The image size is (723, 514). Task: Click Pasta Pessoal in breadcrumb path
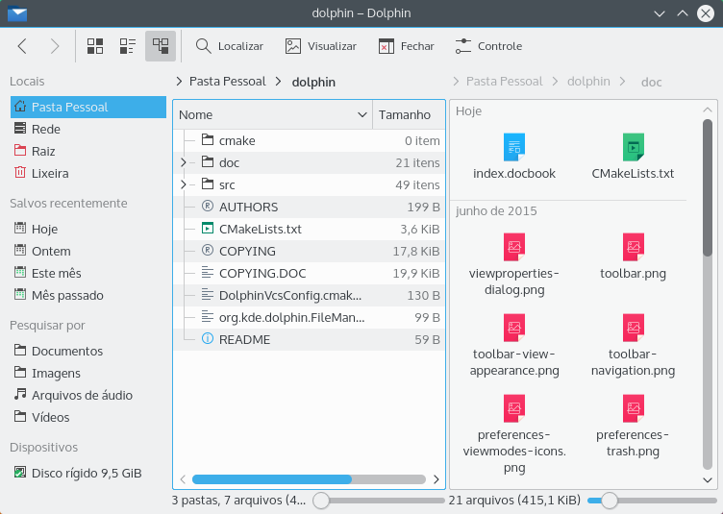[x=227, y=83]
